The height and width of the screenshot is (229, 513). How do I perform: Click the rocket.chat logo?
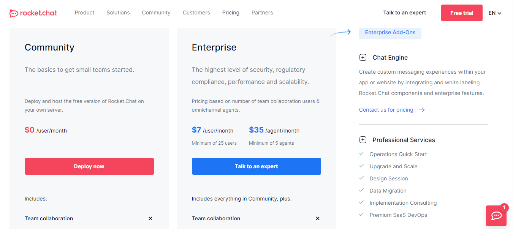(33, 13)
